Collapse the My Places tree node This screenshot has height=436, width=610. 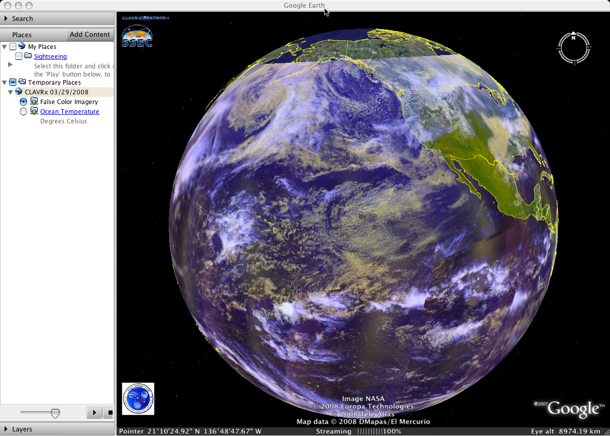click(5, 47)
